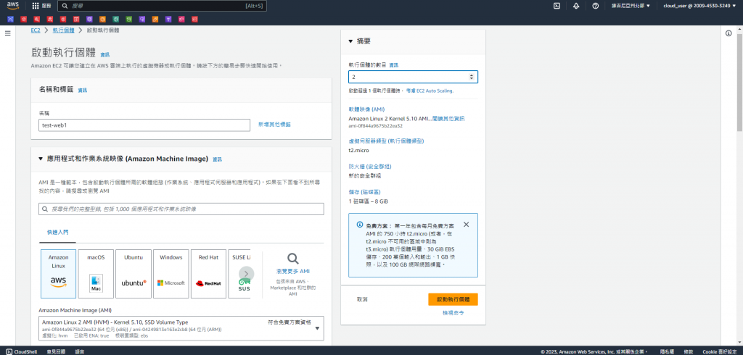Image resolution: width=743 pixels, height=355 pixels.
Task: Click 資訊 link in the AMI section header
Action: [217, 159]
